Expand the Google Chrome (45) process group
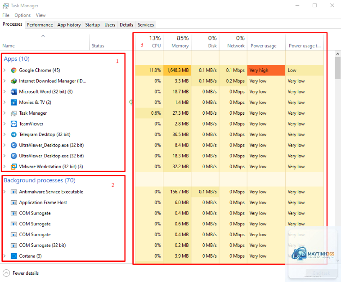The width and height of the screenshot is (341, 282). 4,70
